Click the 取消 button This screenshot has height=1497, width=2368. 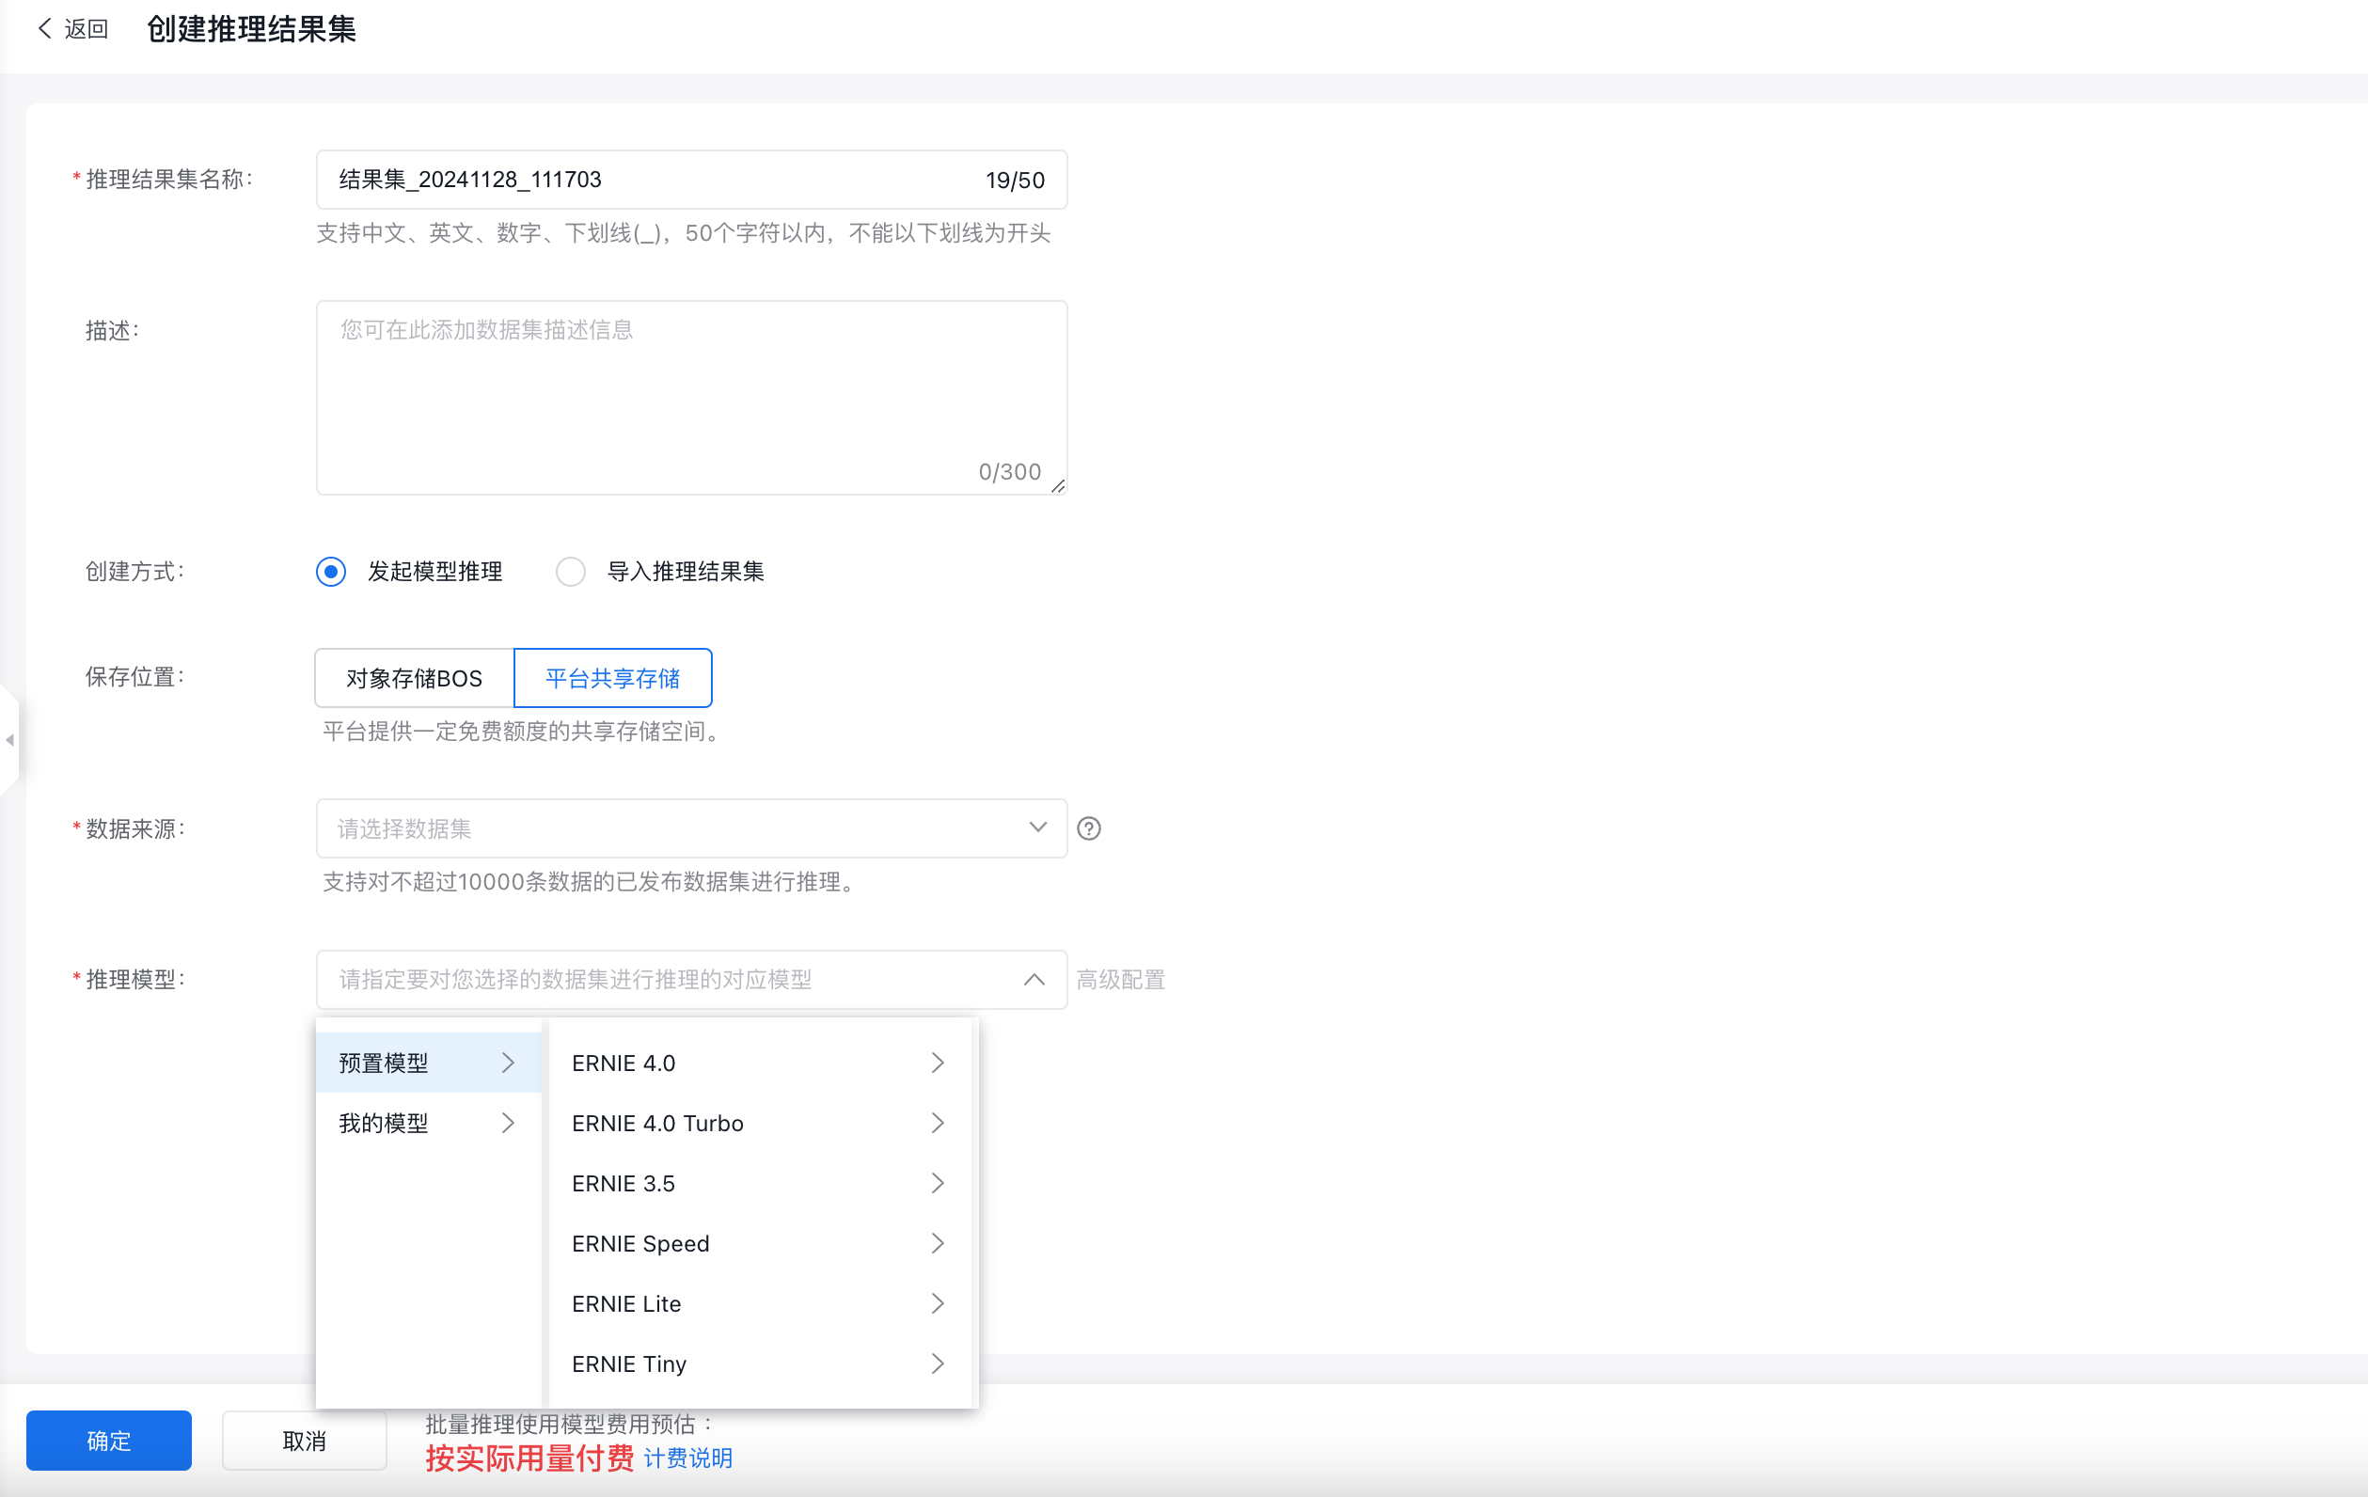(x=304, y=1440)
